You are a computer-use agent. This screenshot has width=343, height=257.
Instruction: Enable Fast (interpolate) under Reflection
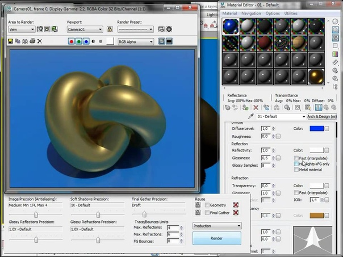[296, 158]
